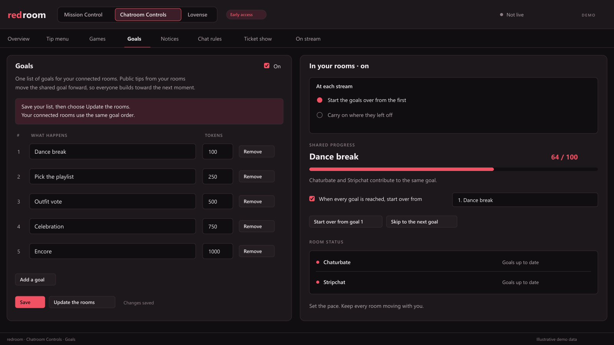This screenshot has height=345, width=614.
Task: Save the goals list
Action: 30,302
